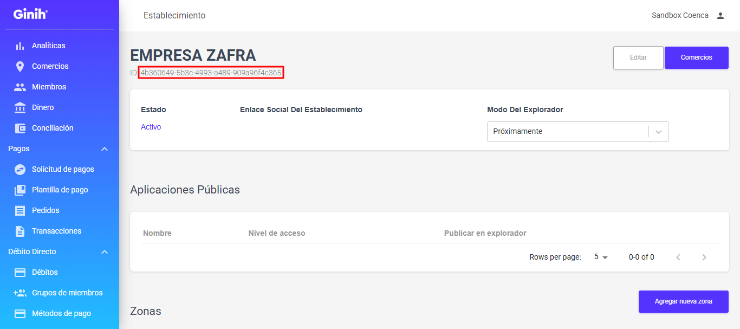Image resolution: width=740 pixels, height=329 pixels.
Task: Click the Dinero bank icon
Action: 20,107
